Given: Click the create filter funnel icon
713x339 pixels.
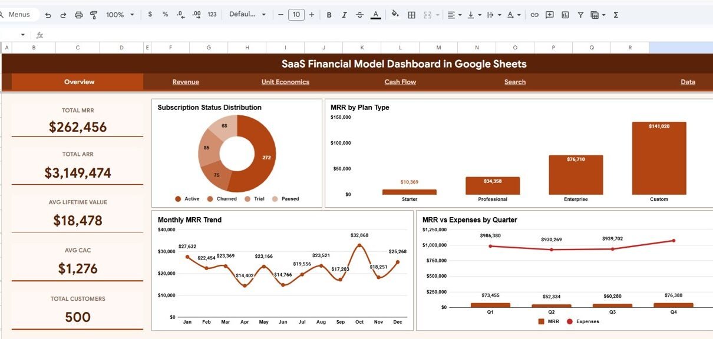Looking at the screenshot, I should 580,15.
